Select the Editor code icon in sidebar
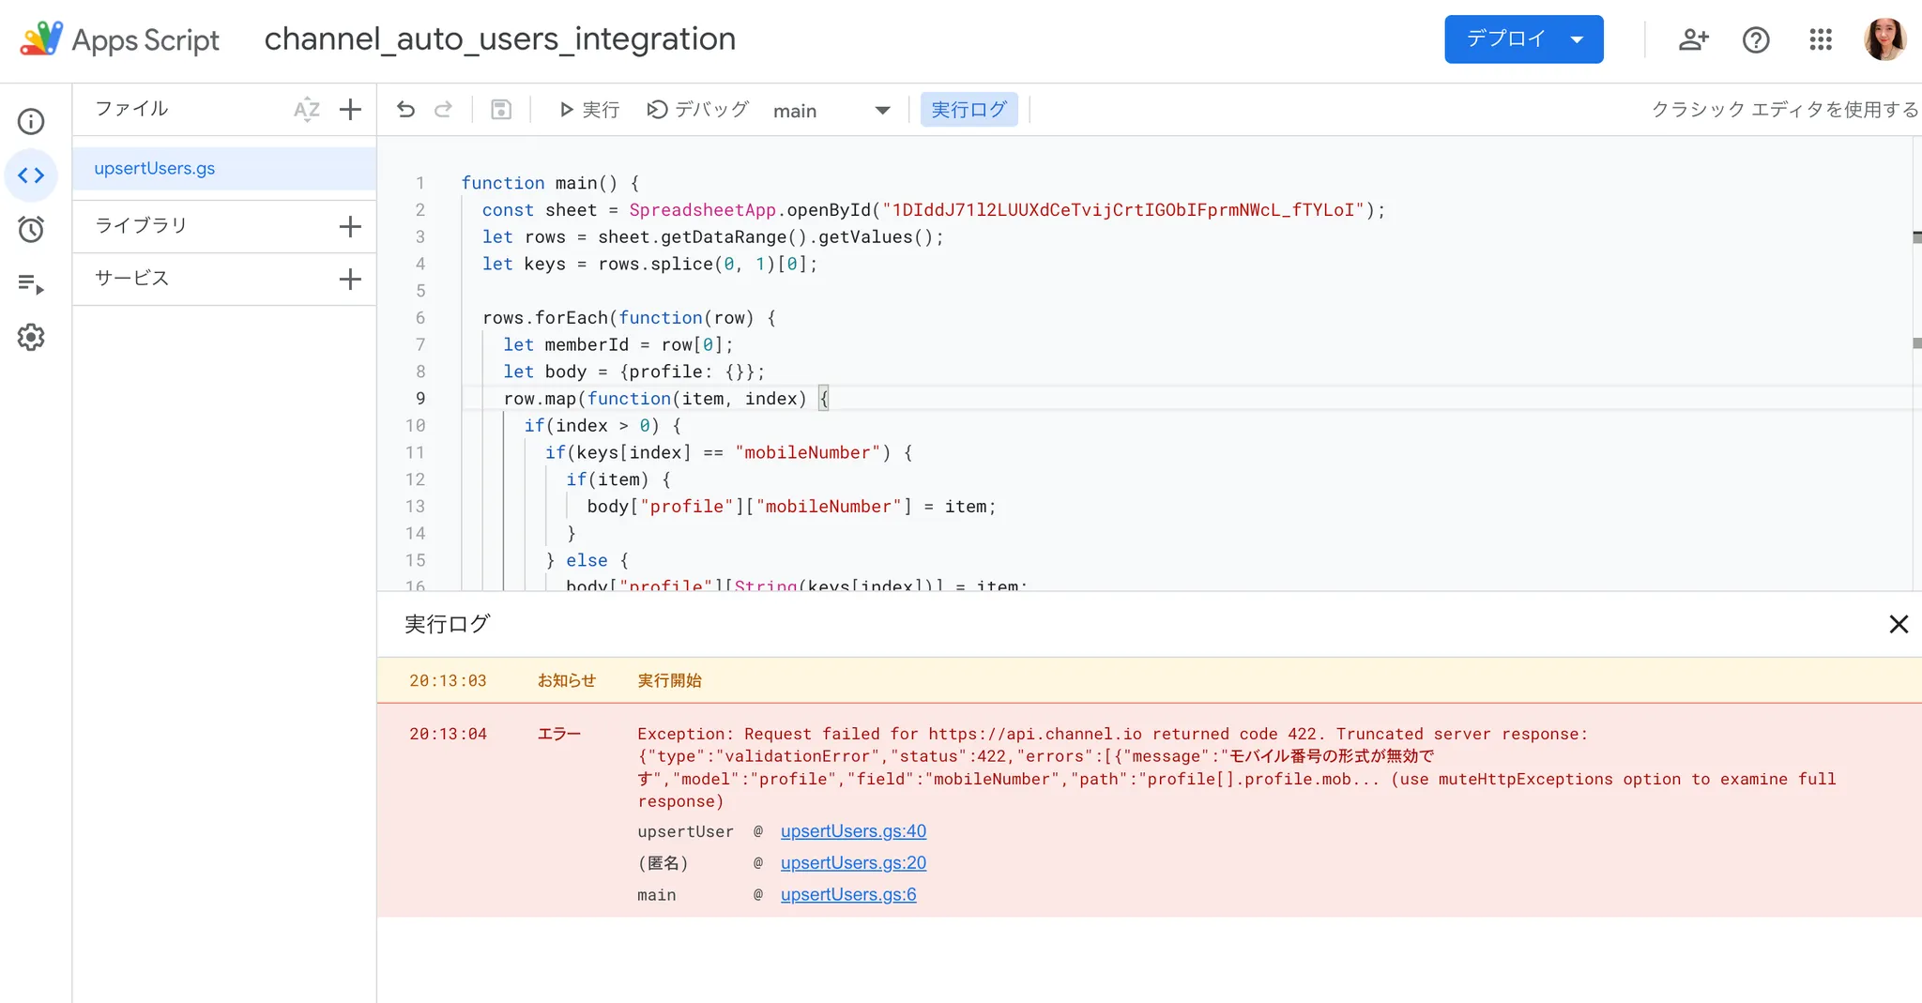Image resolution: width=1922 pixels, height=1003 pixels. click(31, 175)
